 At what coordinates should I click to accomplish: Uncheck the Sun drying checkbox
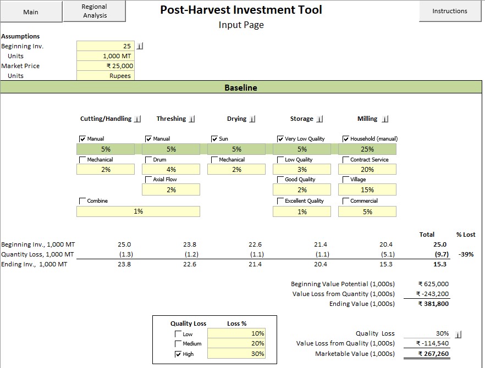point(214,139)
